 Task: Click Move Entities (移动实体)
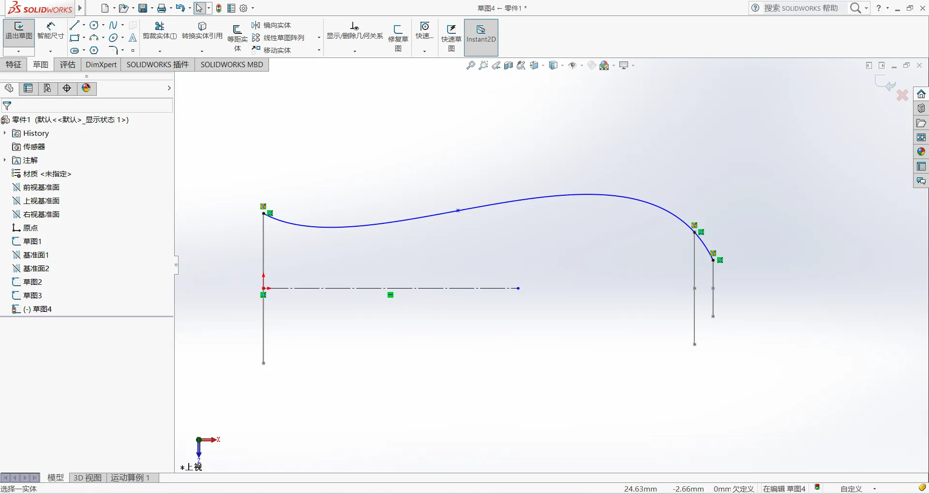point(271,50)
